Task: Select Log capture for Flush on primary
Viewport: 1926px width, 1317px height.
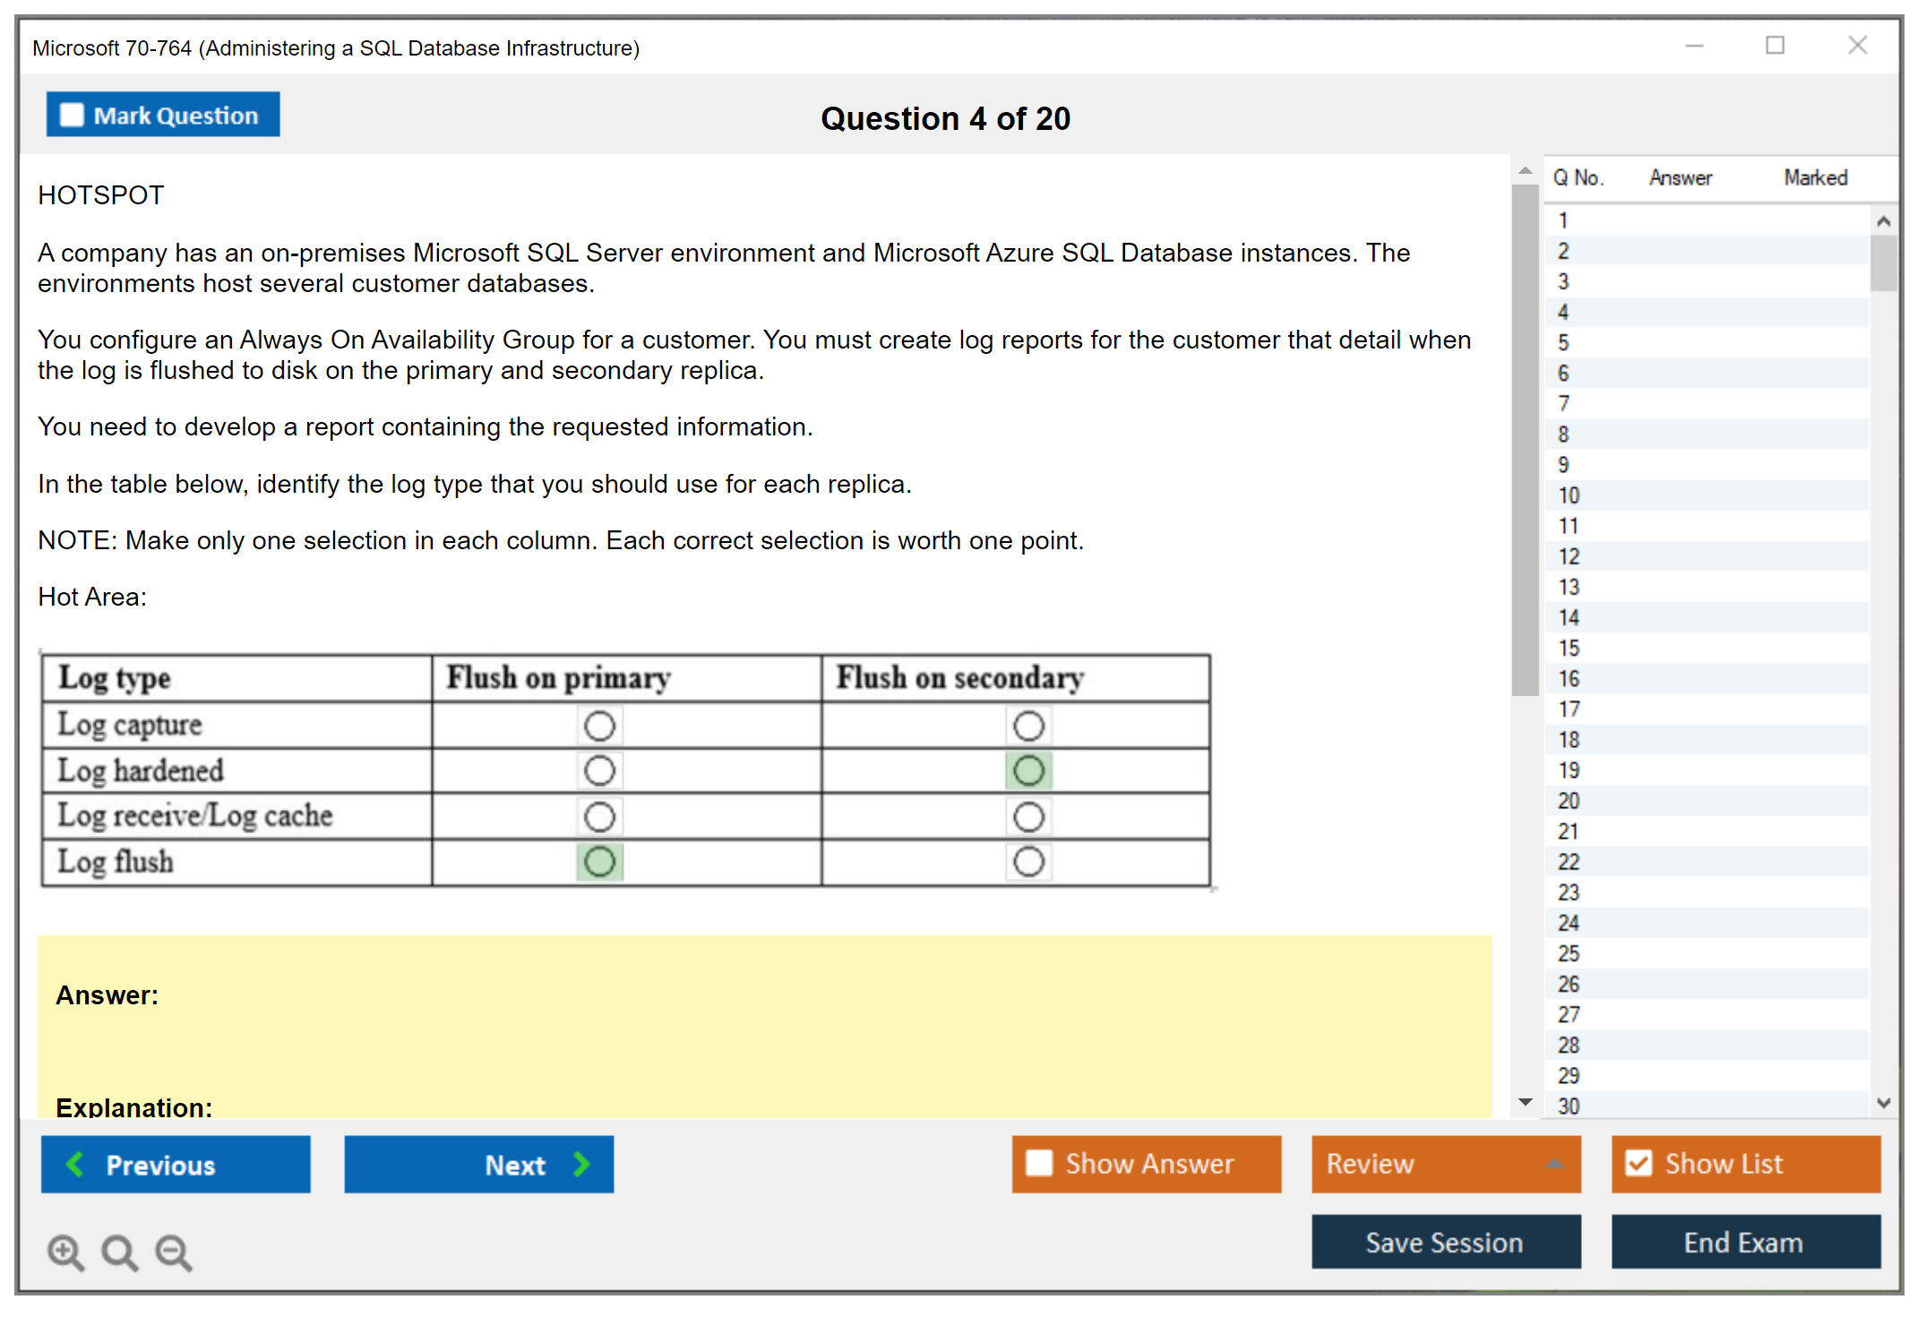Action: pos(599,726)
